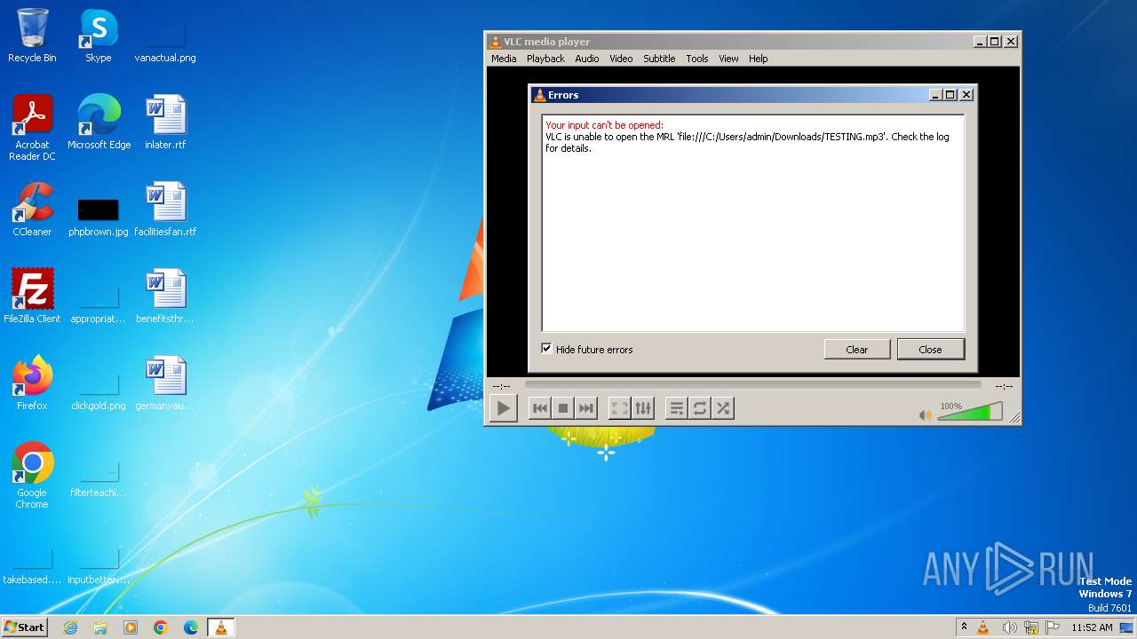Select the inlater.rtf document
The width and height of the screenshot is (1137, 639).
click(x=165, y=122)
